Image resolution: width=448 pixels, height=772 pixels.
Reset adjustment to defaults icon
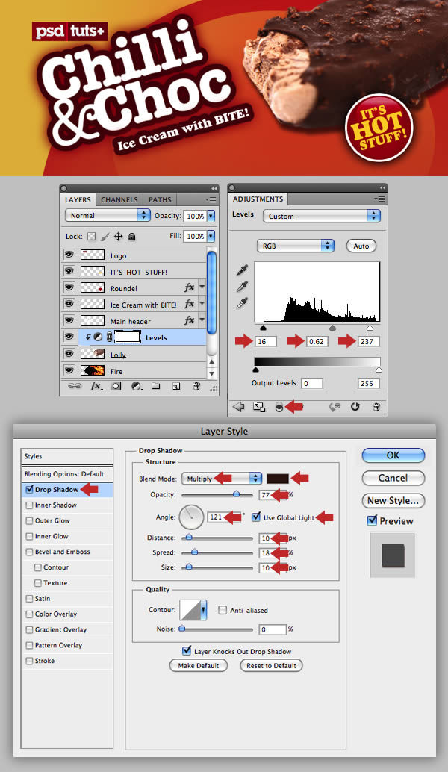pos(355,407)
